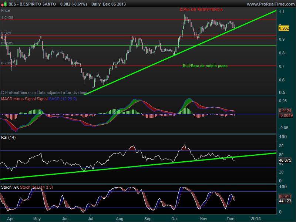Click the 60.911 stochastic value tag
Viewport: 296px width, 222px height.
[285, 196]
